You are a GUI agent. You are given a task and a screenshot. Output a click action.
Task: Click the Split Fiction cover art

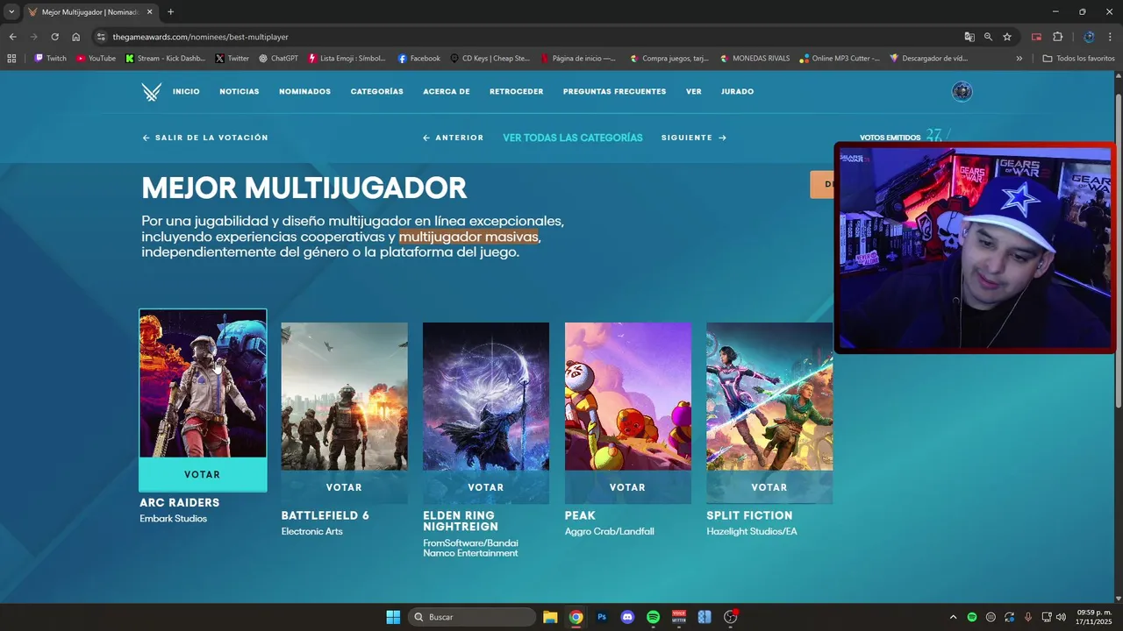[769, 396]
